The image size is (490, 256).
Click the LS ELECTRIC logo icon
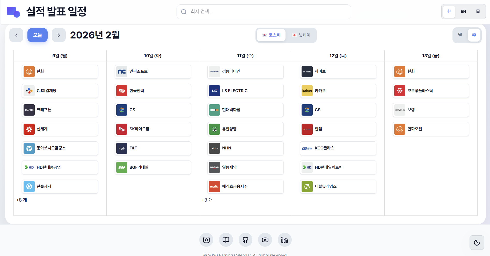coord(214,91)
